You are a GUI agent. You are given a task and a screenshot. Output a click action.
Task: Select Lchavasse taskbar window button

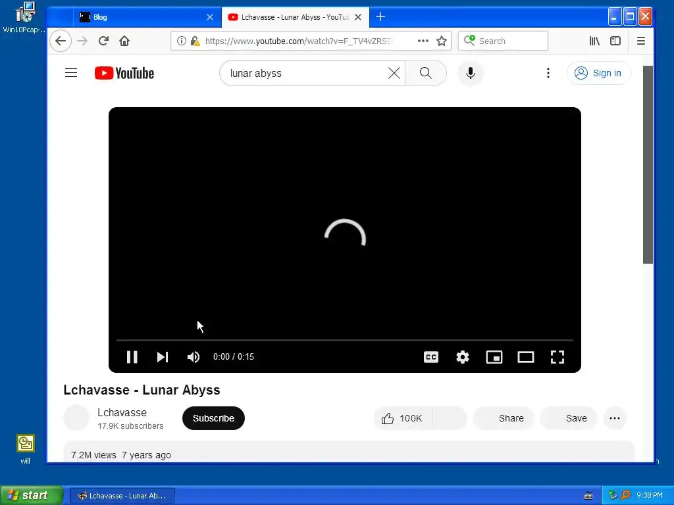122,496
